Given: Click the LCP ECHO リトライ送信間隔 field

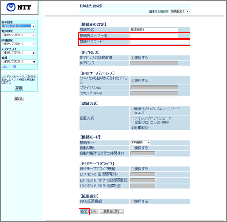Looking at the screenshot, I should click(x=143, y=180).
